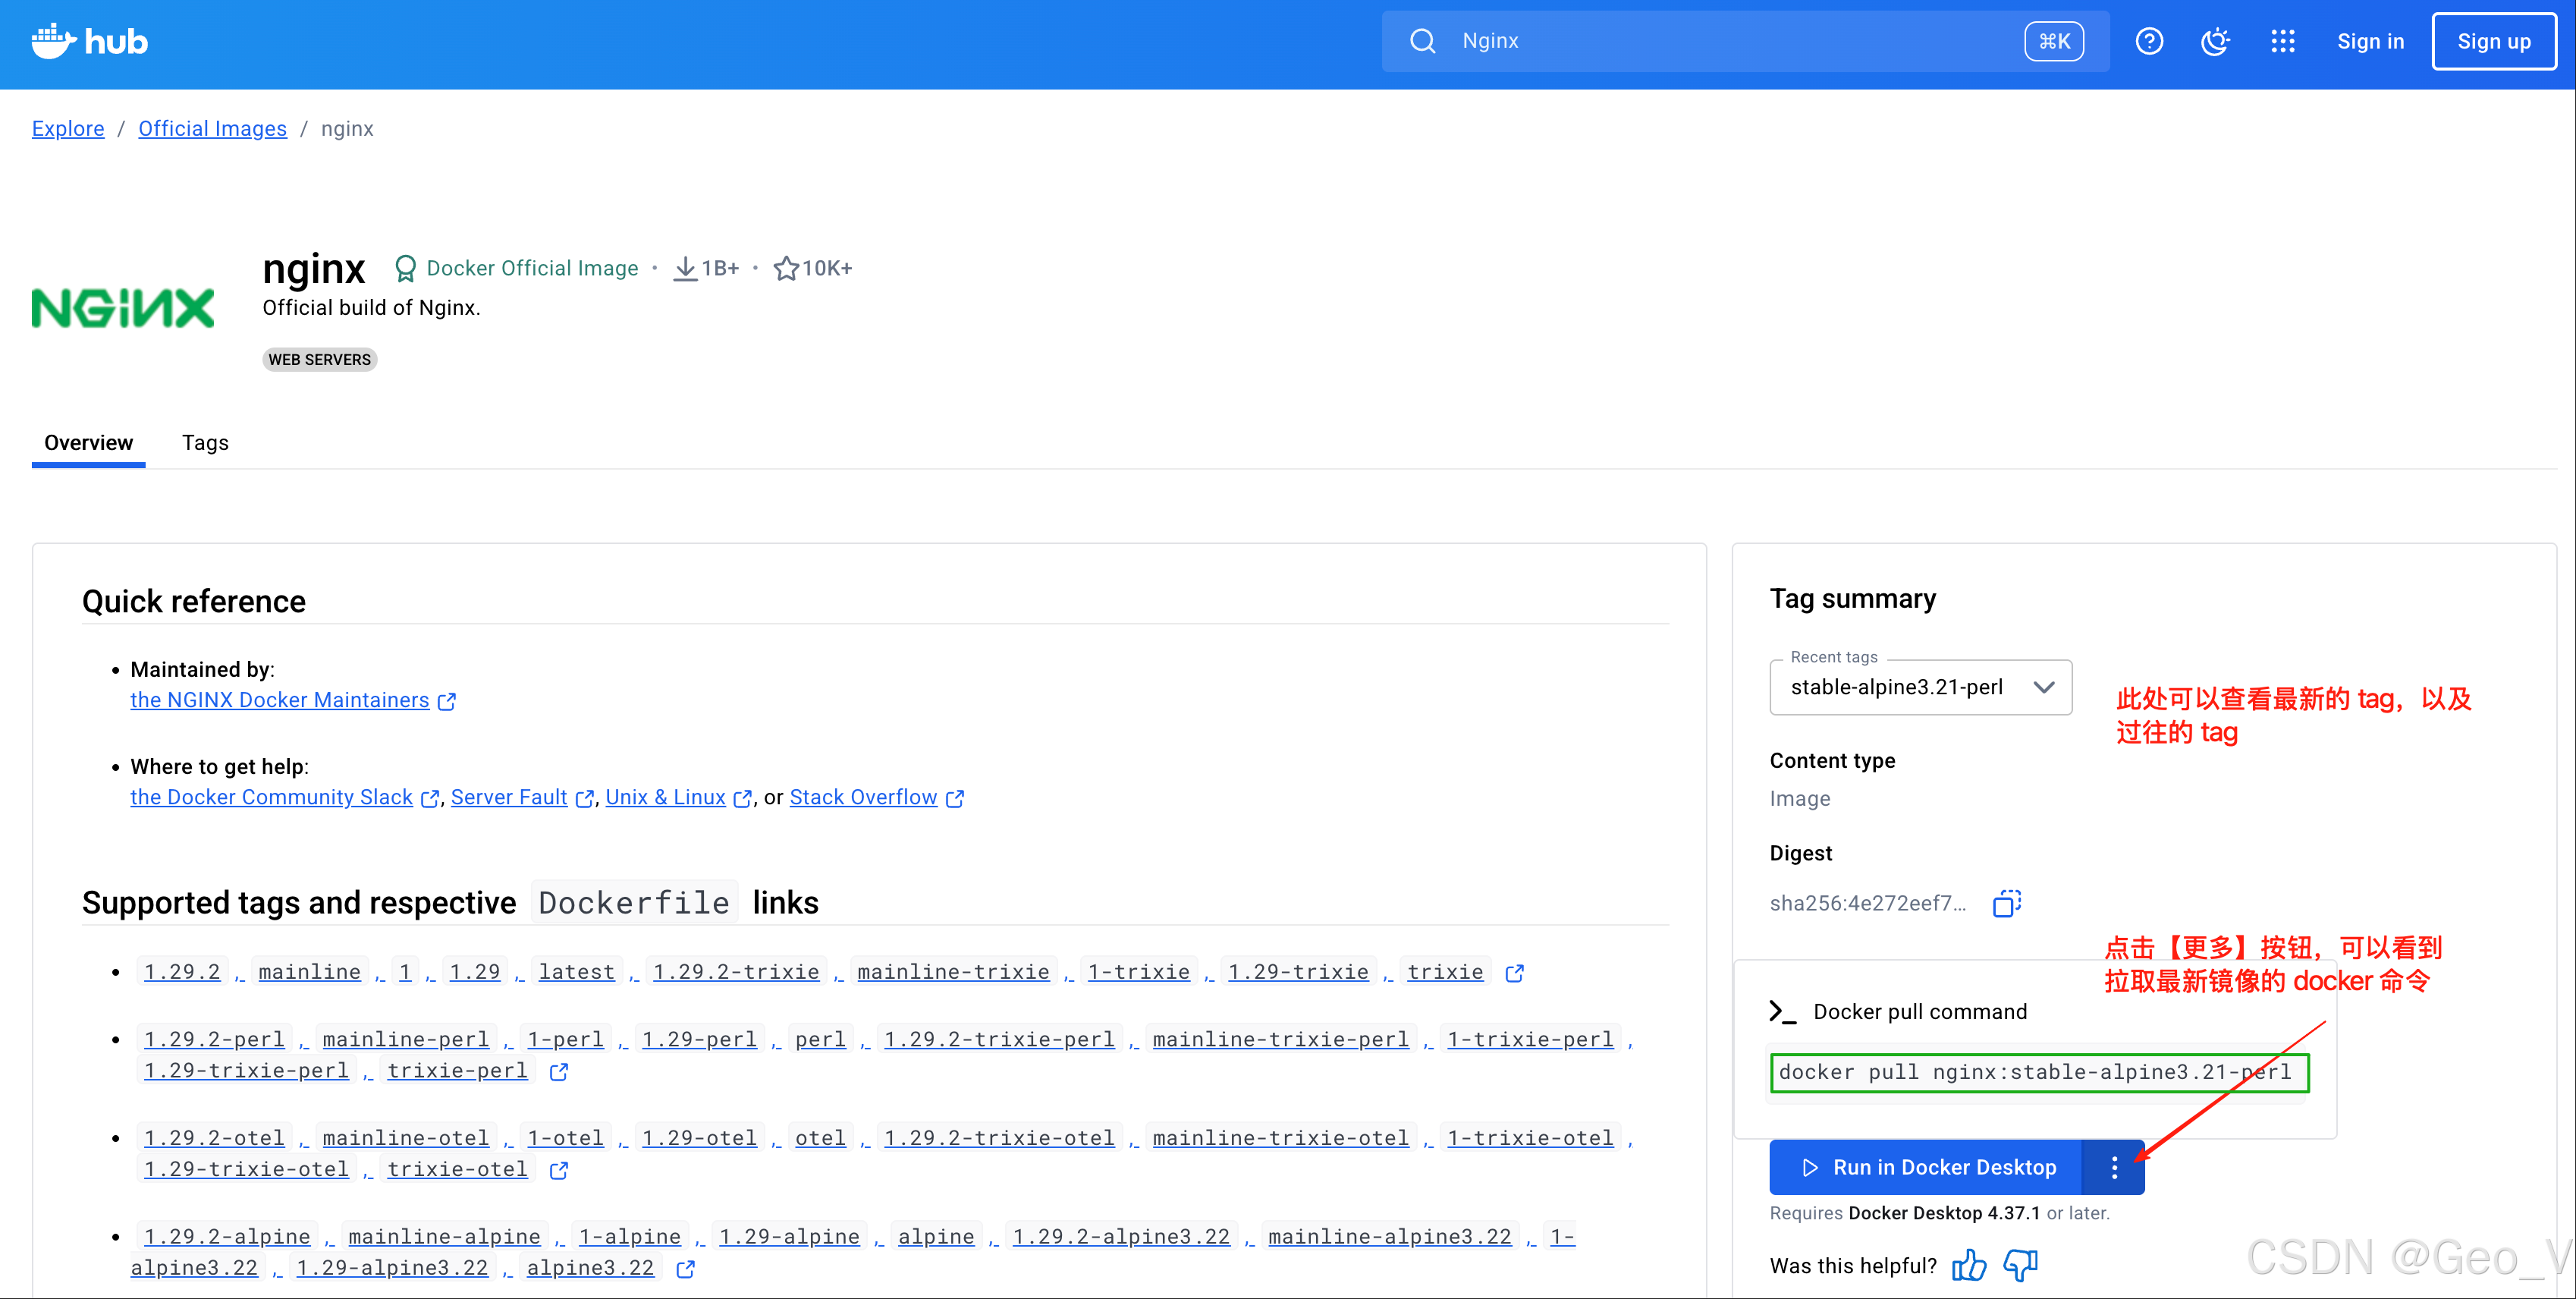Open the 1.29.2-perl tag link
The width and height of the screenshot is (2576, 1299).
(214, 1039)
